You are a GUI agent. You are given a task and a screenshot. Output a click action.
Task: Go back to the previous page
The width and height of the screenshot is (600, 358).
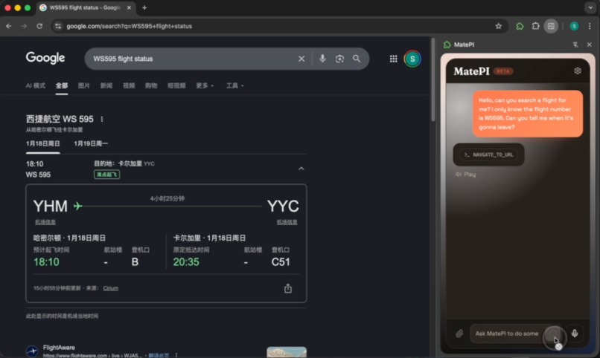click(9, 26)
